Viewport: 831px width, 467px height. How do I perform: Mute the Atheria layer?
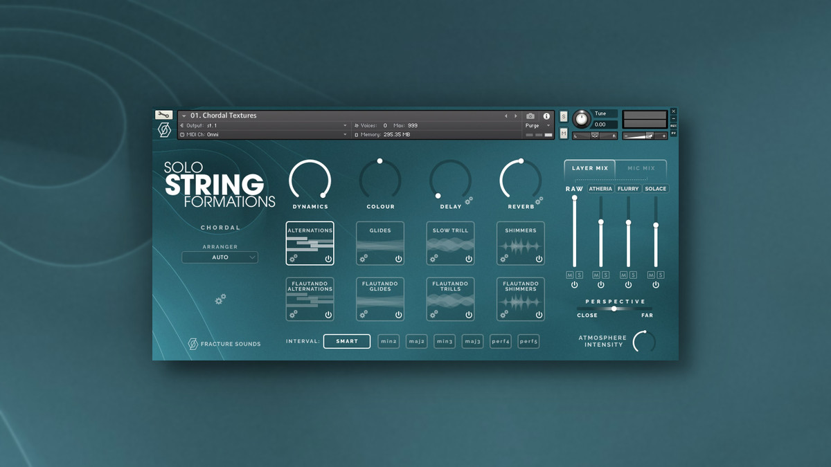[596, 275]
